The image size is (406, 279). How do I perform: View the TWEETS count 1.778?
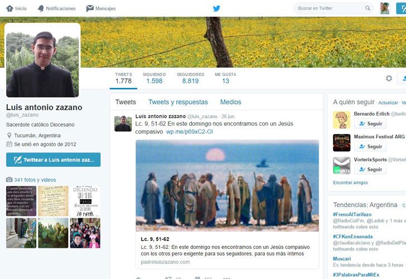click(x=123, y=78)
